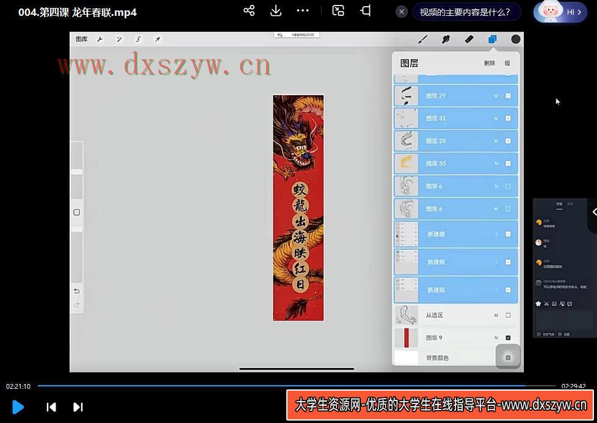Click 删除 in the layers panel header

click(x=489, y=63)
